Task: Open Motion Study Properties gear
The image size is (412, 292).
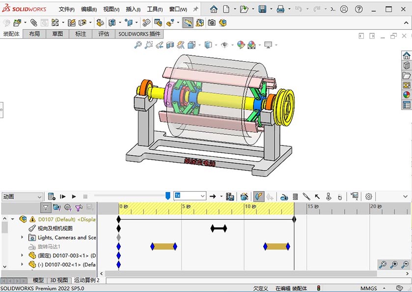Action: pos(369,196)
